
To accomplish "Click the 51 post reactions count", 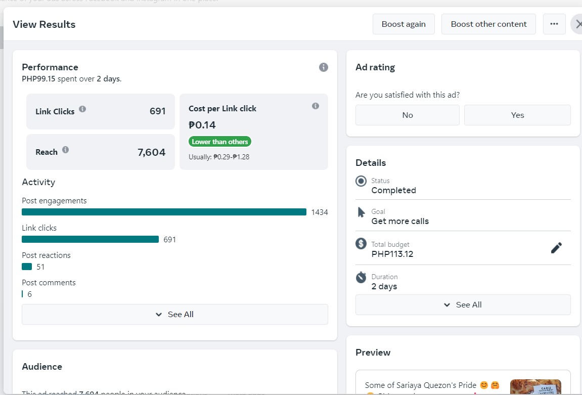I will click(x=40, y=267).
